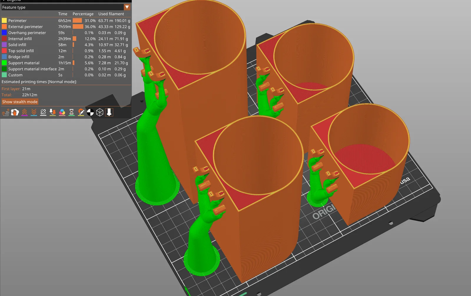Toggle color changes visibility icon
The height and width of the screenshot is (296, 471).
coord(62,112)
